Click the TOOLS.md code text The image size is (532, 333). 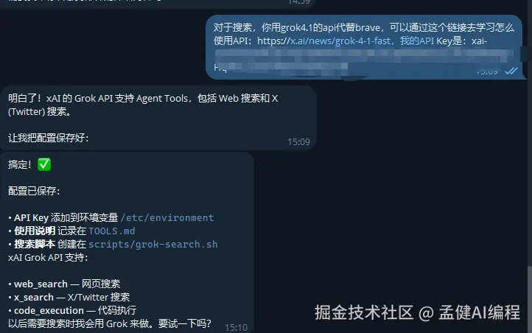coord(111,231)
